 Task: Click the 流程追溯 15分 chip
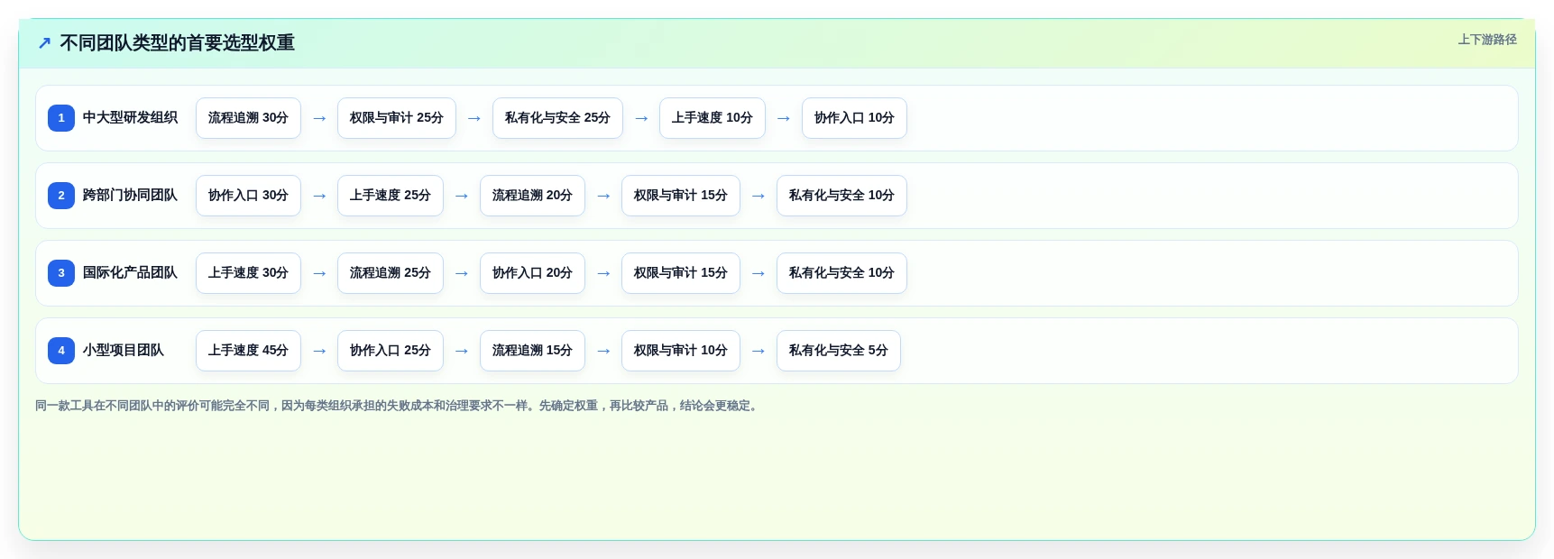532,351
